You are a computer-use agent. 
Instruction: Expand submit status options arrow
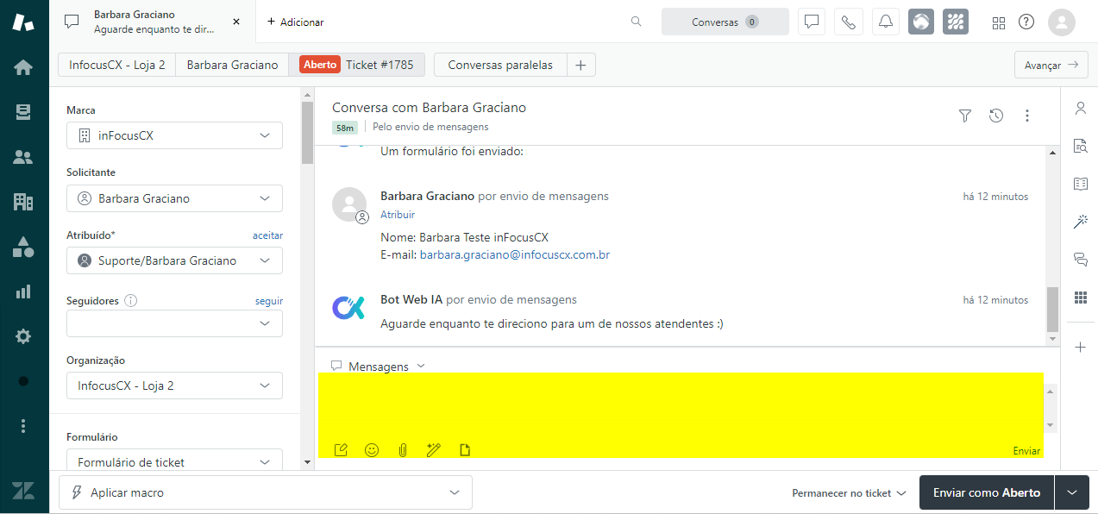[x=1072, y=492]
